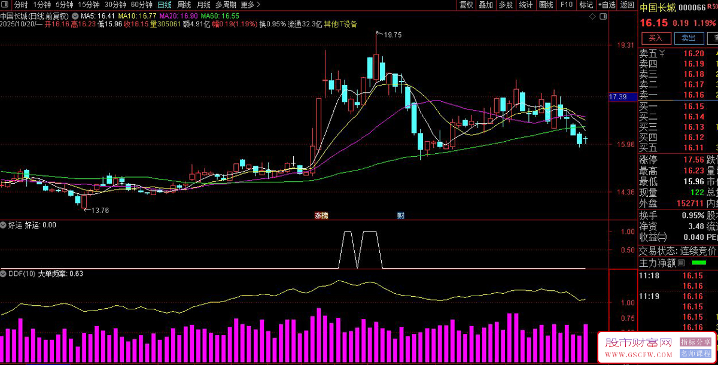Select the 中国长城 stock name header
The width and height of the screenshot is (718, 365).
[658, 8]
